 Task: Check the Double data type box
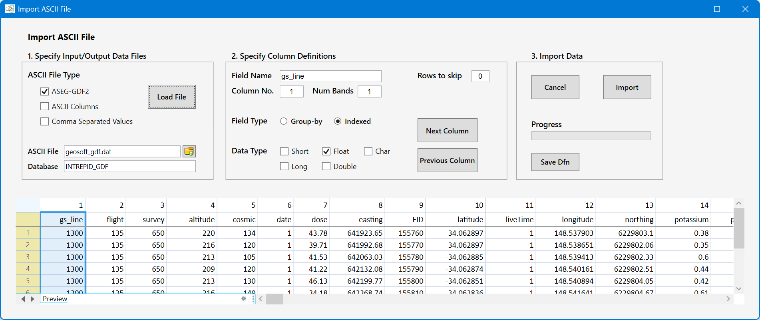(326, 167)
